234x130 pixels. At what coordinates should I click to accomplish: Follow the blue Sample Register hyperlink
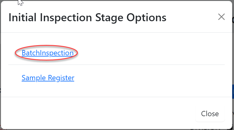click(x=48, y=78)
